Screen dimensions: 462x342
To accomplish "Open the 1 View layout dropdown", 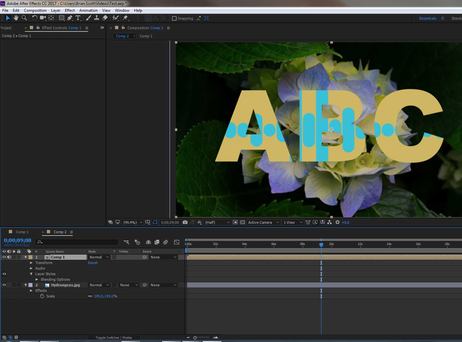I will click(293, 222).
